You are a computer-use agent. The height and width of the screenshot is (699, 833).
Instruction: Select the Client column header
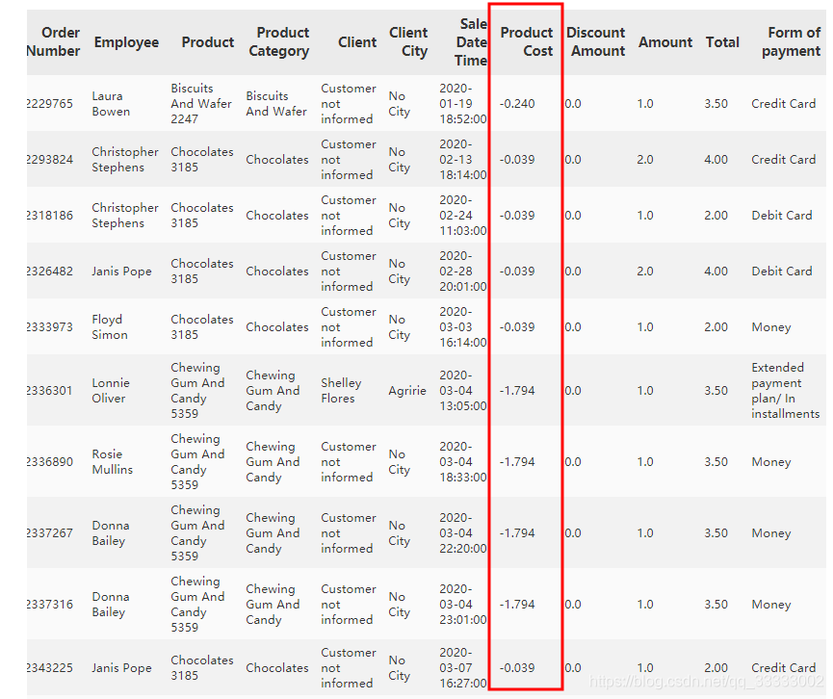(x=357, y=42)
